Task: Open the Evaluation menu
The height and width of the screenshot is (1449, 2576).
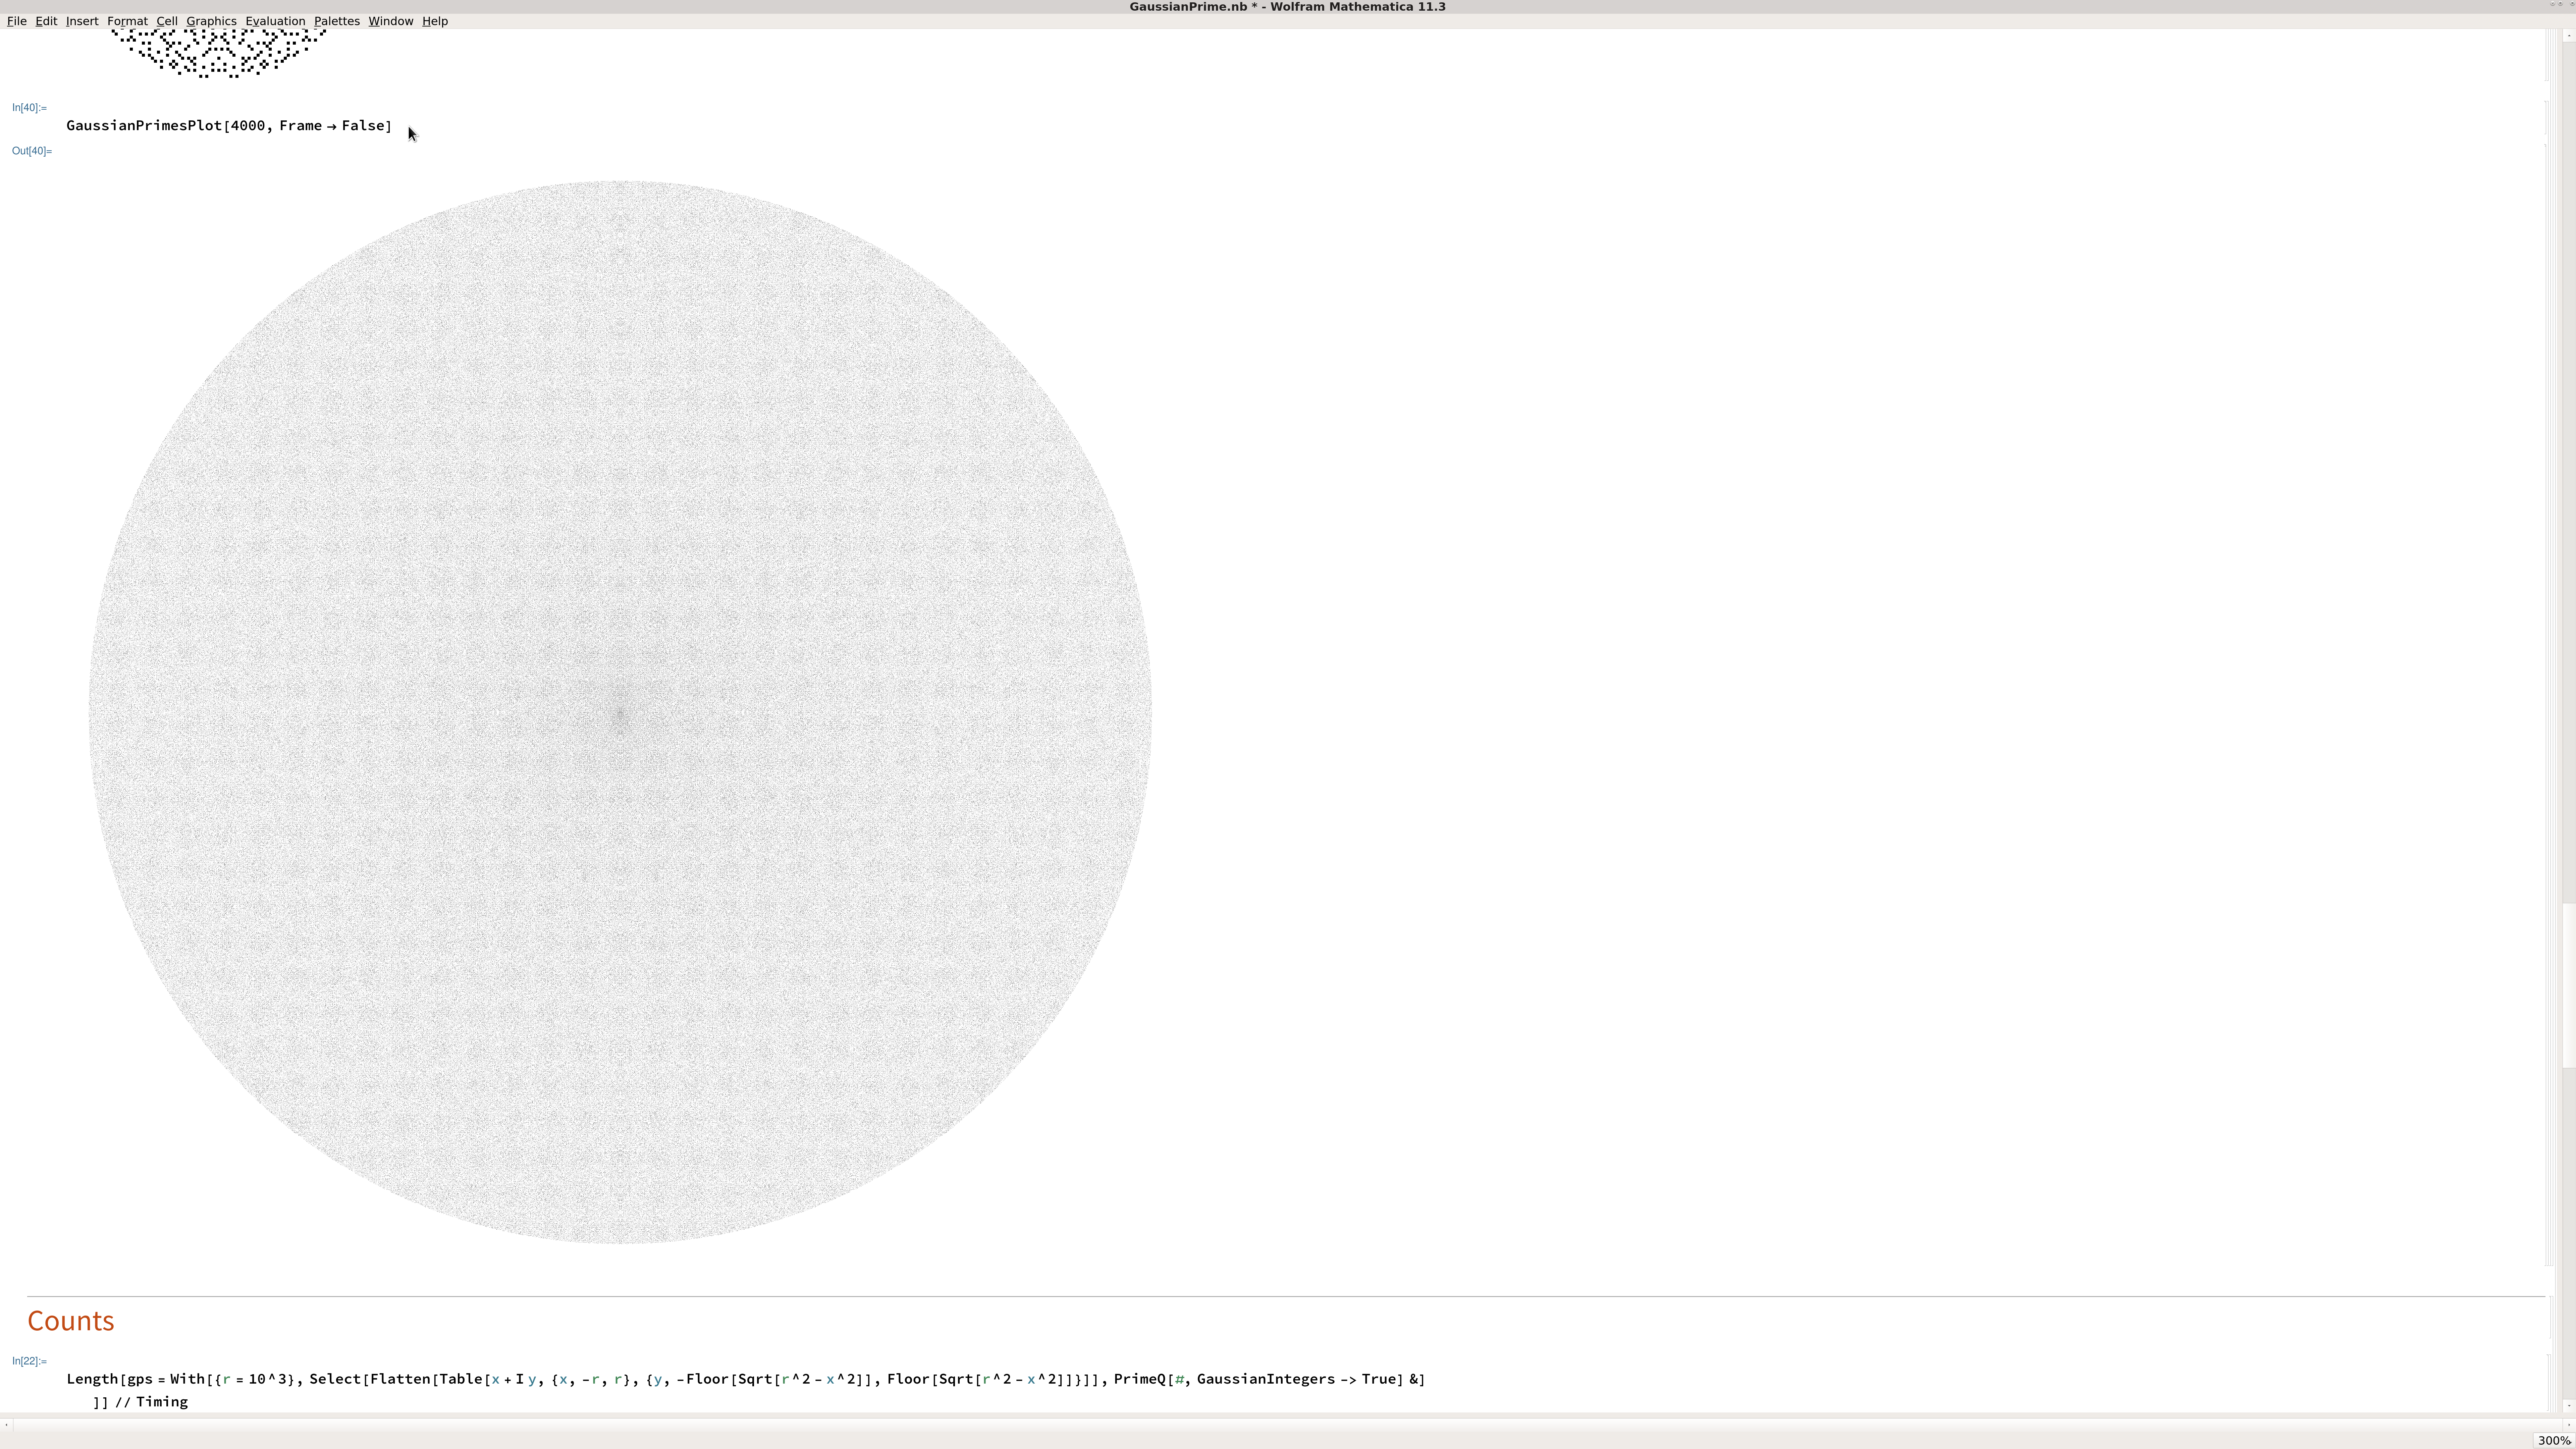Action: pyautogui.click(x=275, y=21)
